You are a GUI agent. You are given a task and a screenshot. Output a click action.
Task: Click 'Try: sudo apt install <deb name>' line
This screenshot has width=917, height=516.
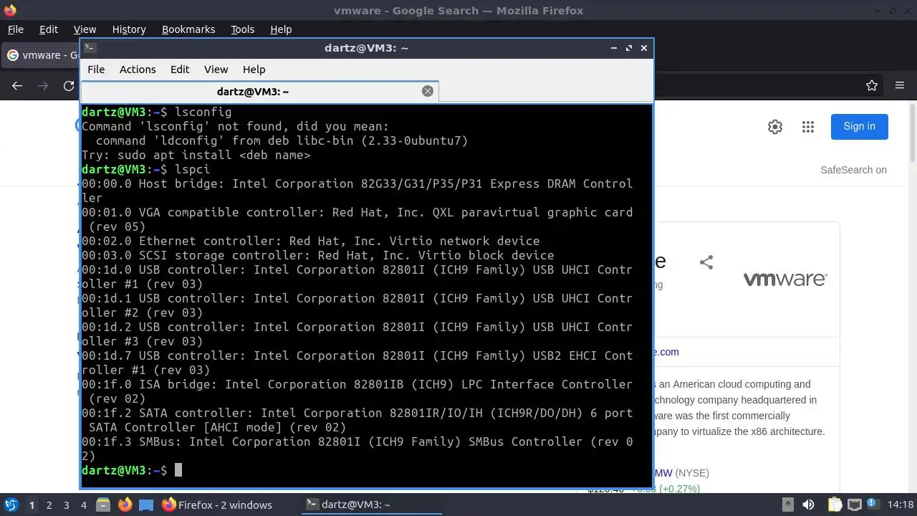coord(196,155)
